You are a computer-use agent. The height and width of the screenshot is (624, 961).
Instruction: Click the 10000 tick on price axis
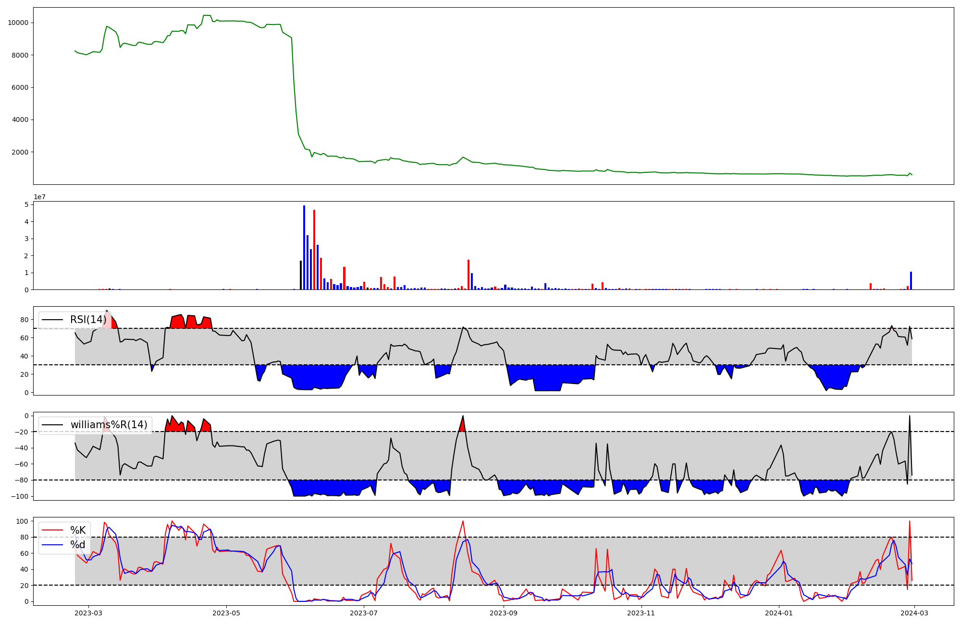click(x=18, y=23)
